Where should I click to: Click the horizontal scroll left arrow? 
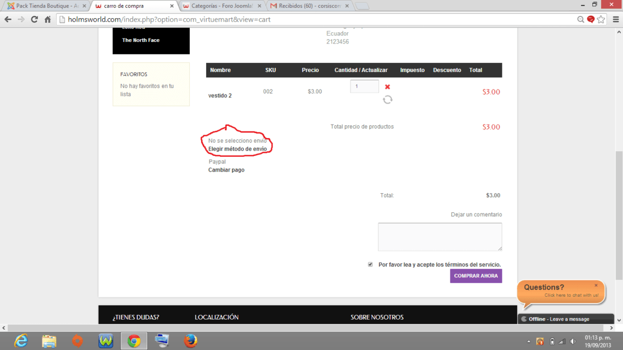coord(4,328)
